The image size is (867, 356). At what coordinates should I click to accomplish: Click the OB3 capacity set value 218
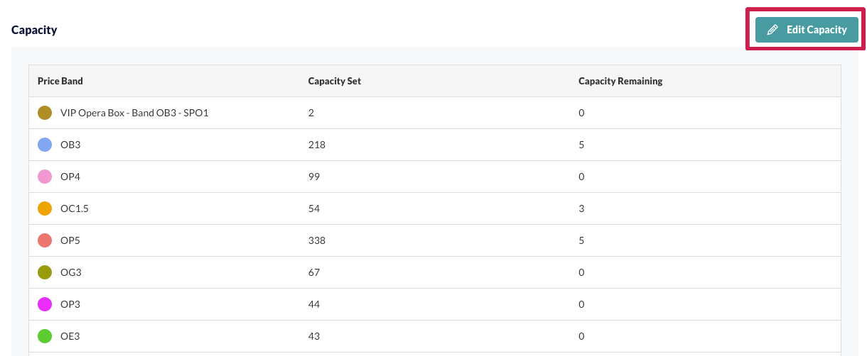pyautogui.click(x=317, y=145)
